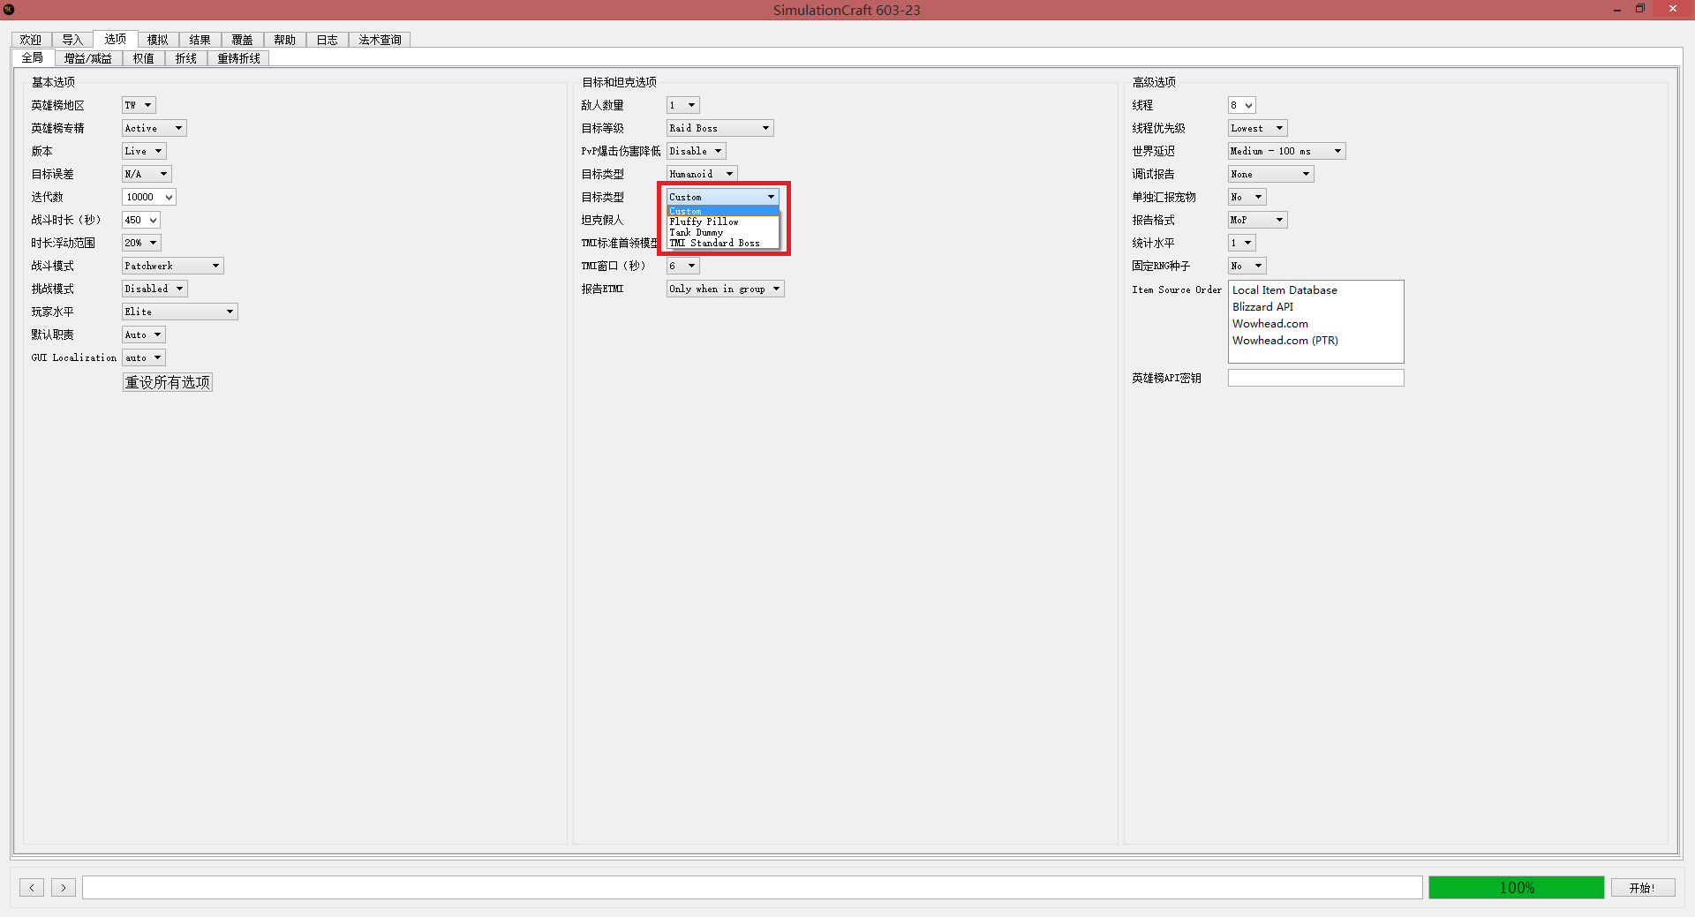
Task: Click the 开始! start button
Action: (x=1643, y=888)
